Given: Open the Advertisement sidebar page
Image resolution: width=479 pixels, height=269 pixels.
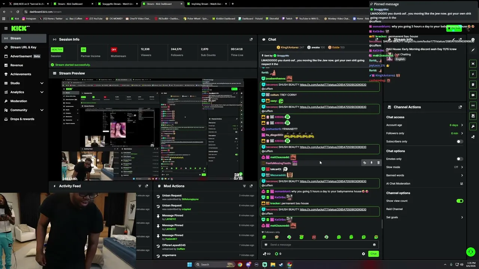Looking at the screenshot, I should (23, 56).
